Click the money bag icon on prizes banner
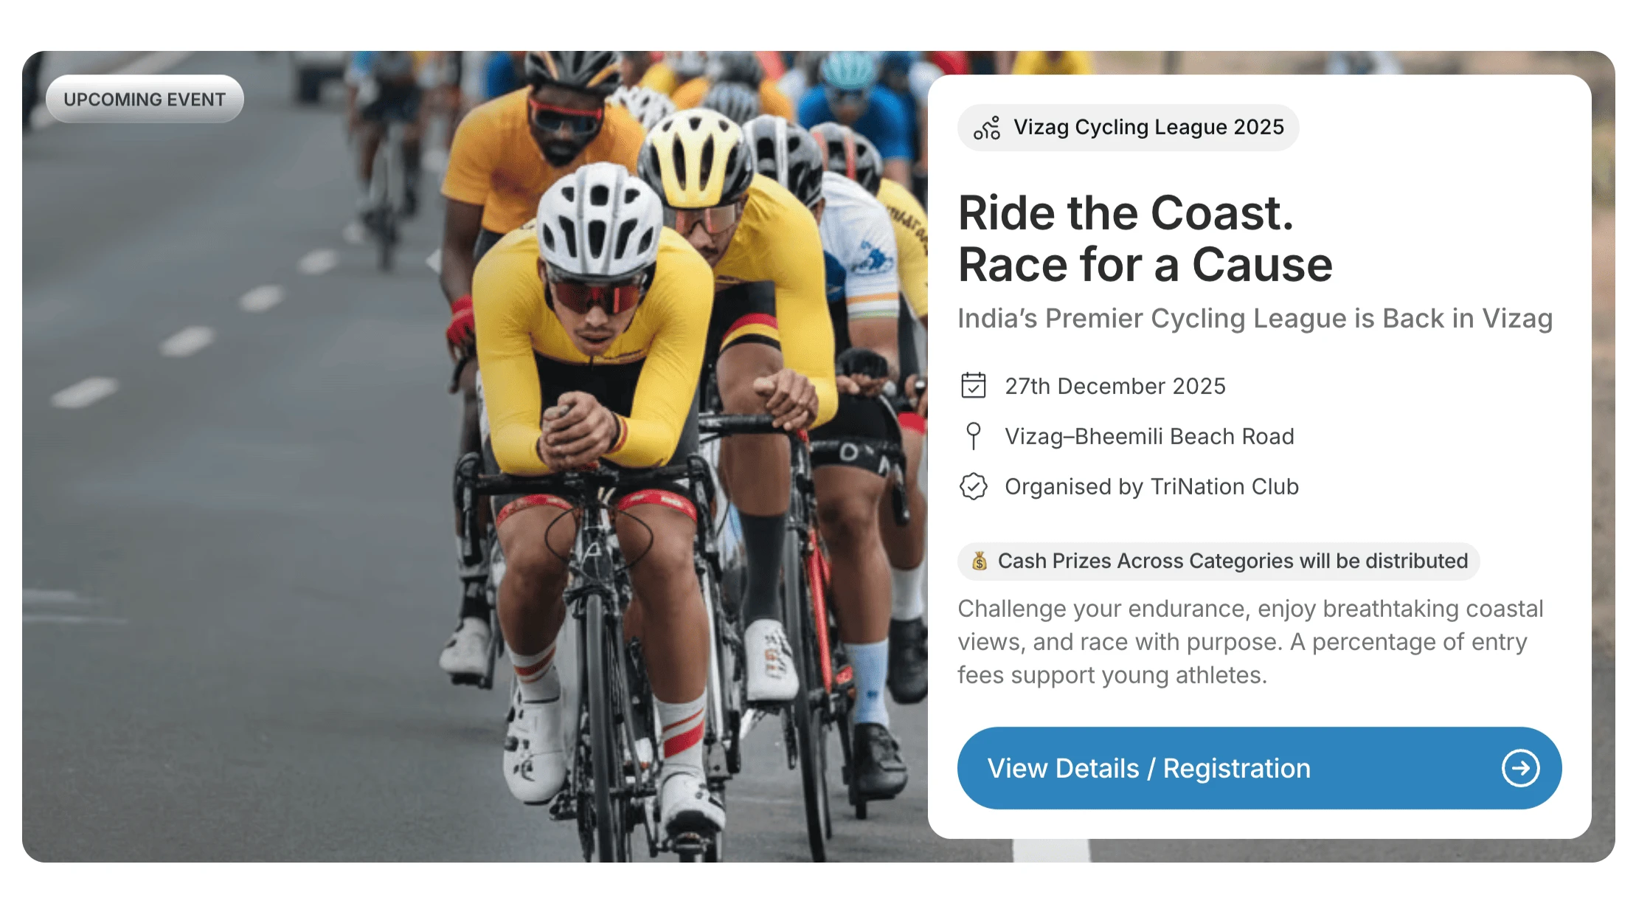 click(979, 561)
